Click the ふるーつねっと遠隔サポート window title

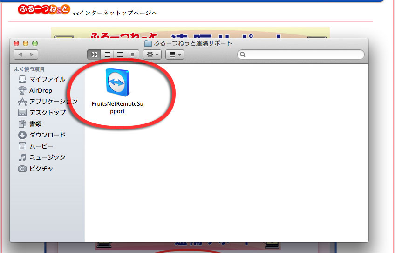coord(193,43)
